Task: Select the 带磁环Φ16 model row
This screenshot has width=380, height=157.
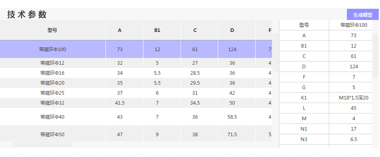Action: point(136,73)
